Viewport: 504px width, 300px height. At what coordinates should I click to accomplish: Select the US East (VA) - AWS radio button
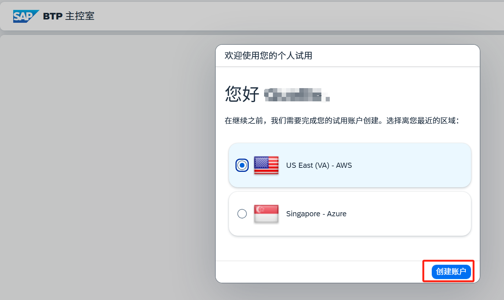coord(242,165)
